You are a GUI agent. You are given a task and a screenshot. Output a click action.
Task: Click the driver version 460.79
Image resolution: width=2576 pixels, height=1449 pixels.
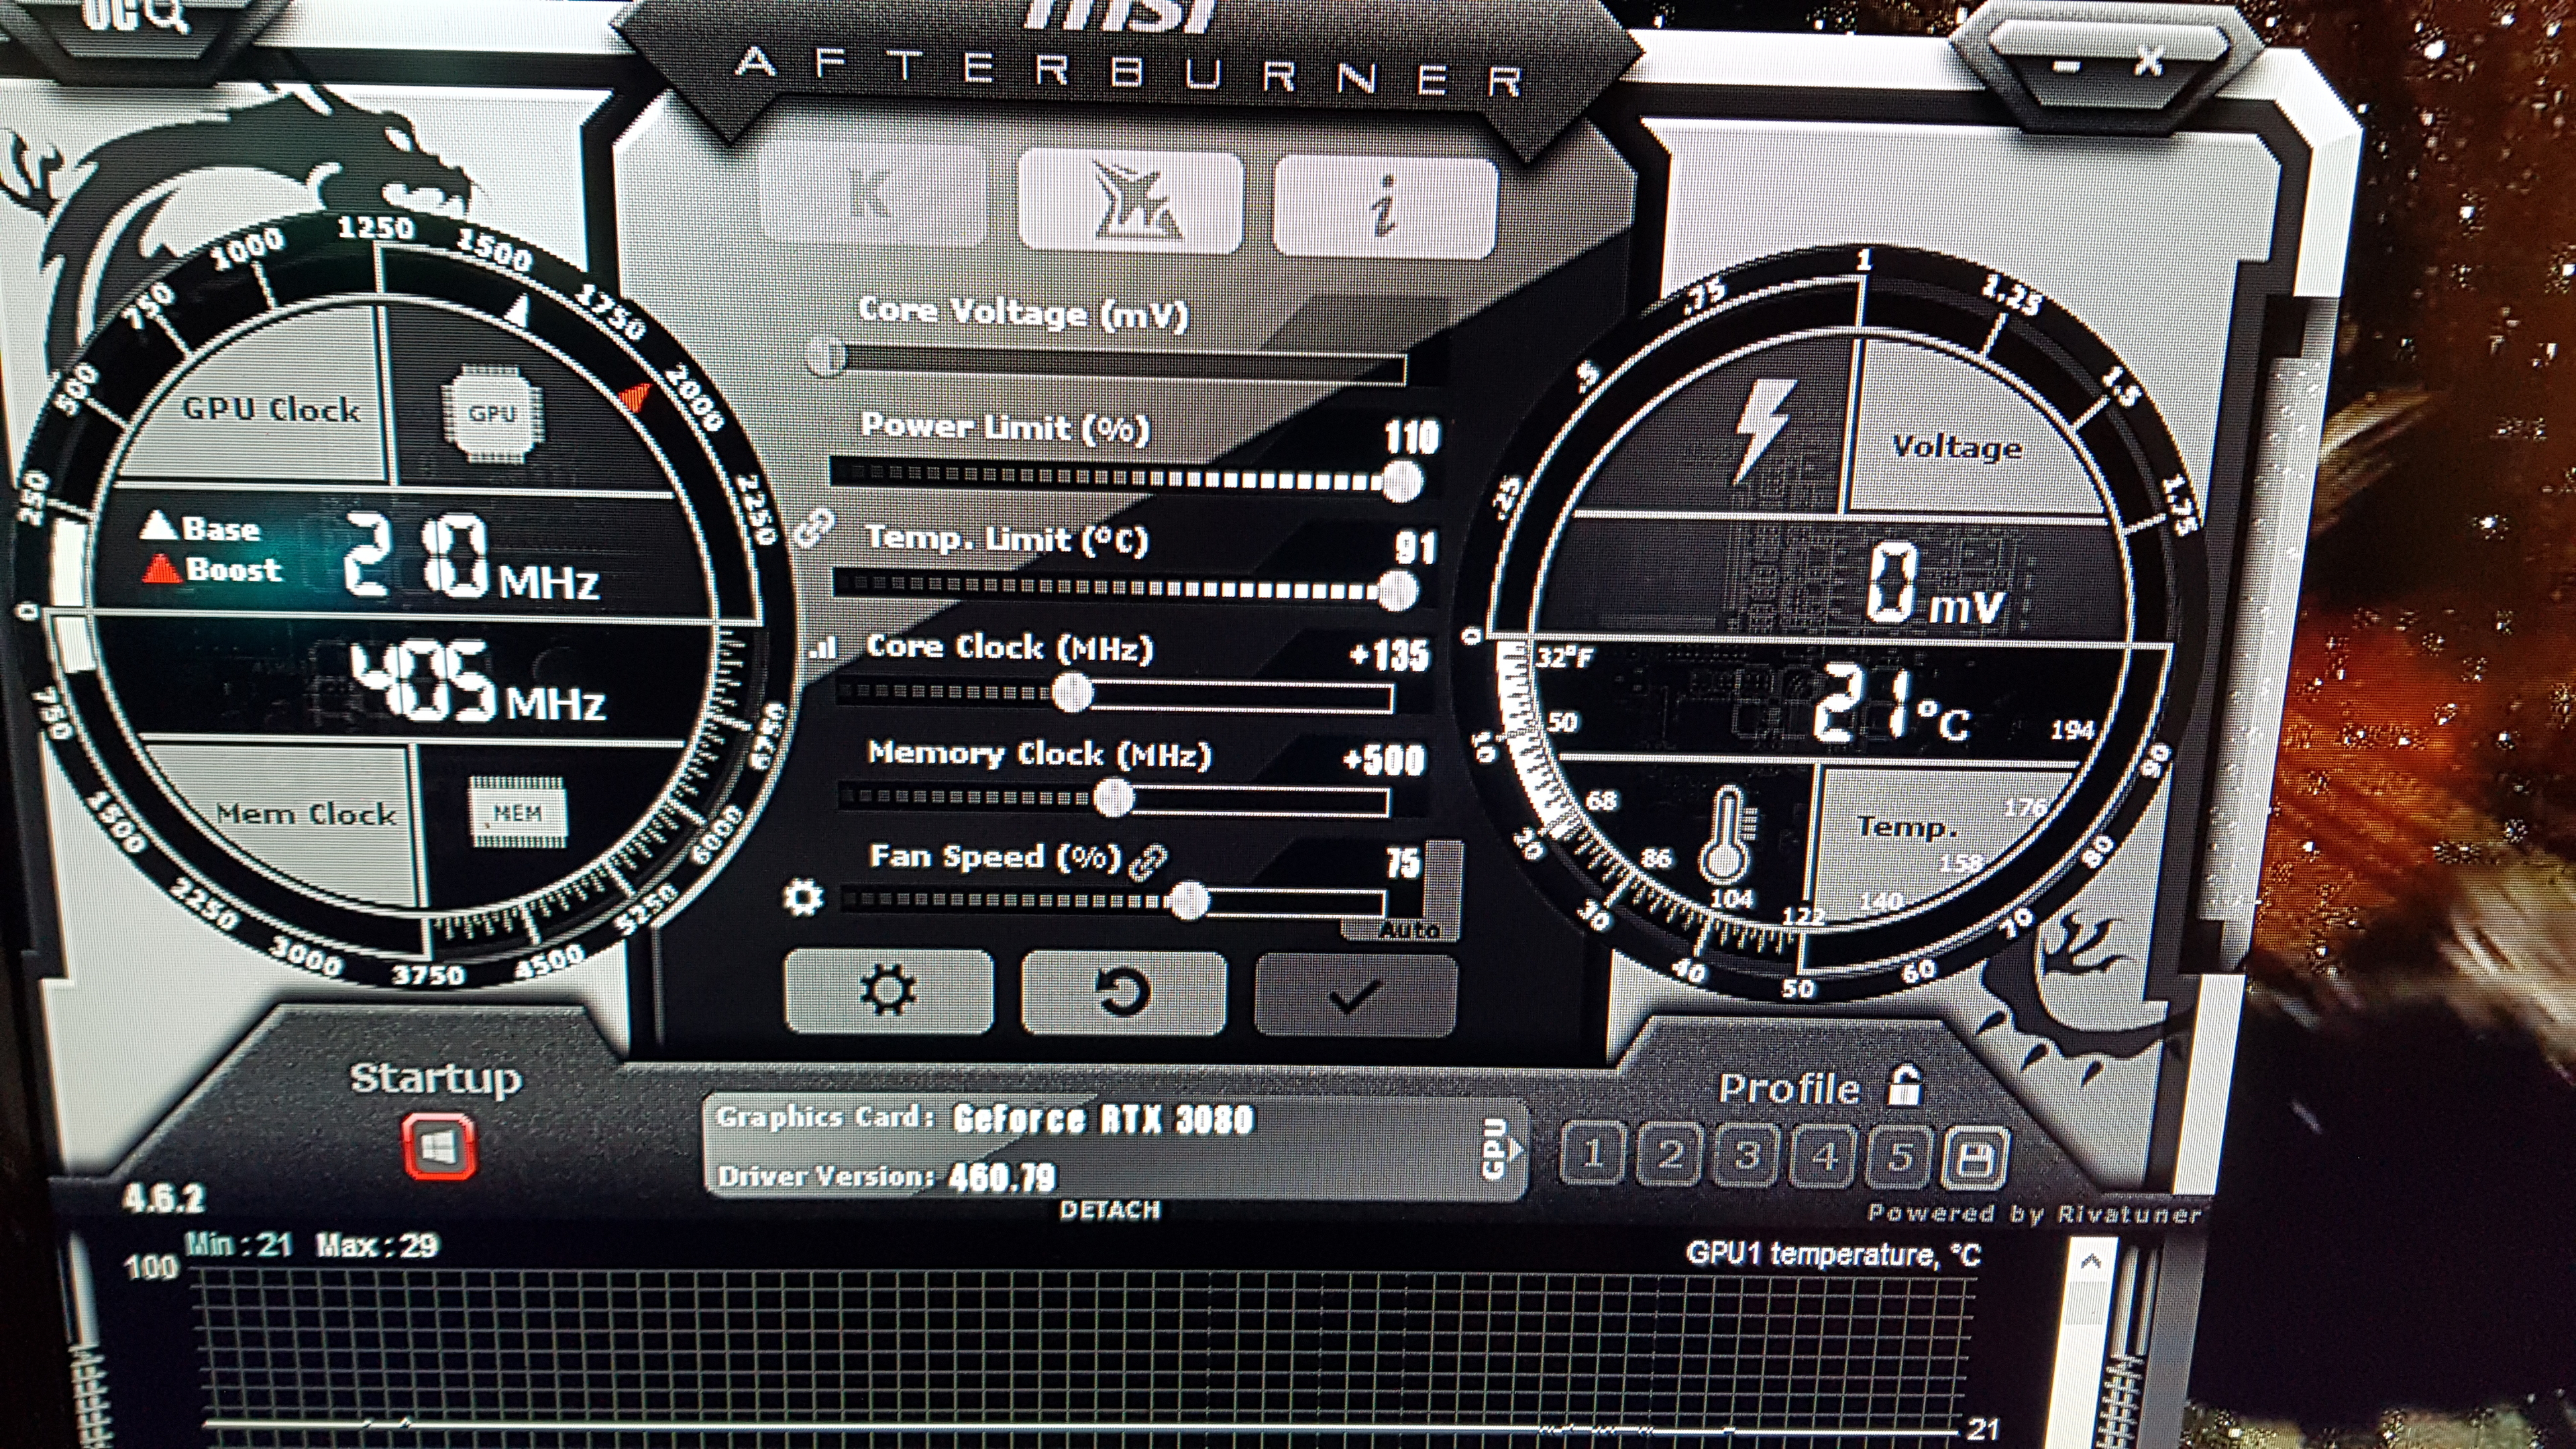[1002, 1177]
